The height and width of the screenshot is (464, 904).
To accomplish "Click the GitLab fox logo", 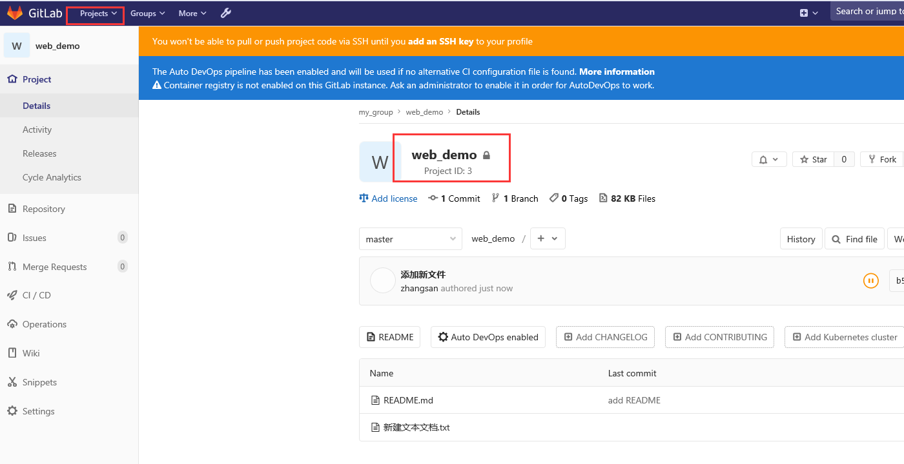I will pos(14,13).
